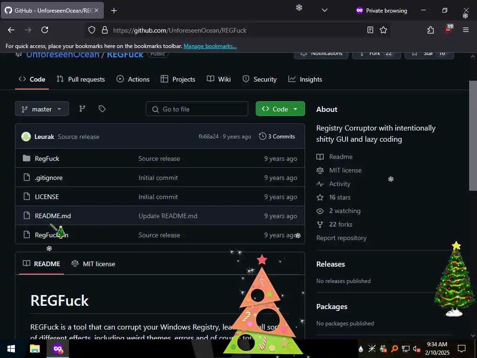Screen dimensions: 477x358
Task: Select the README tab in file viewer
Action: (41, 264)
